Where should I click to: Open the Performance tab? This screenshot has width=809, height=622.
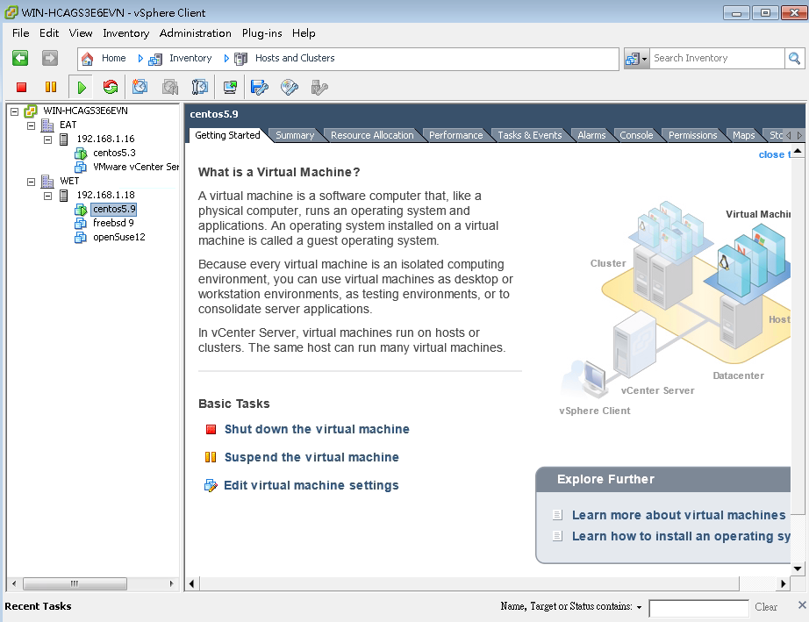pyautogui.click(x=455, y=135)
